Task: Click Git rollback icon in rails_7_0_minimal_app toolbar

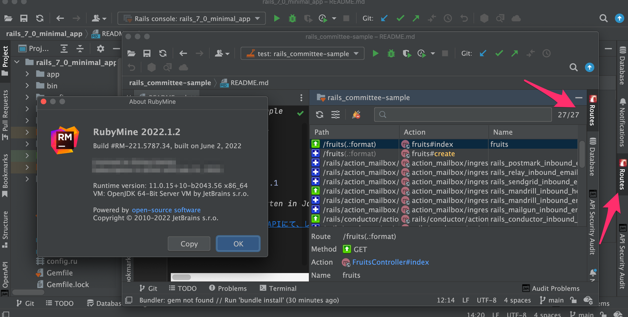Action: point(464,18)
